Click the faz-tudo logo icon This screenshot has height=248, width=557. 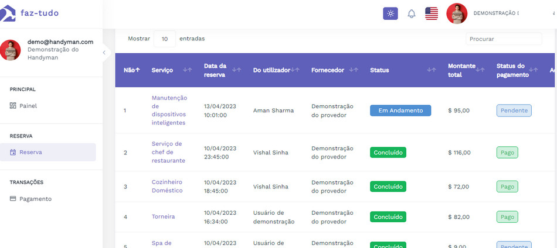7,13
